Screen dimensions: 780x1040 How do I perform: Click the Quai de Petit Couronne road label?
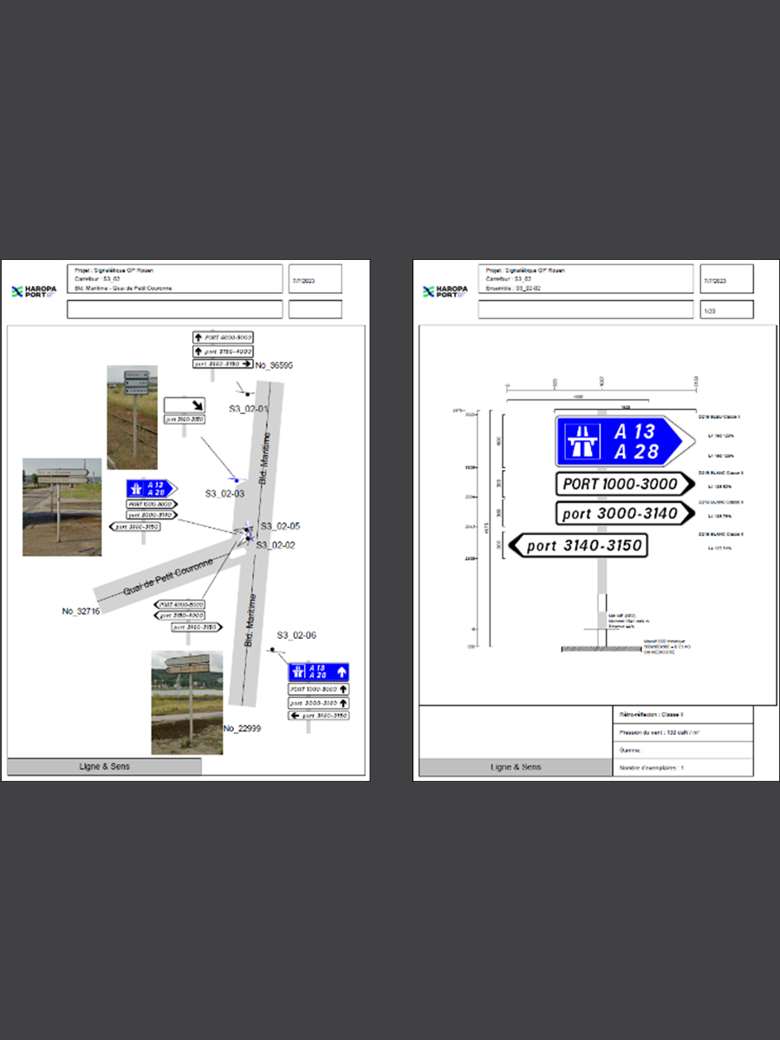pos(170,581)
